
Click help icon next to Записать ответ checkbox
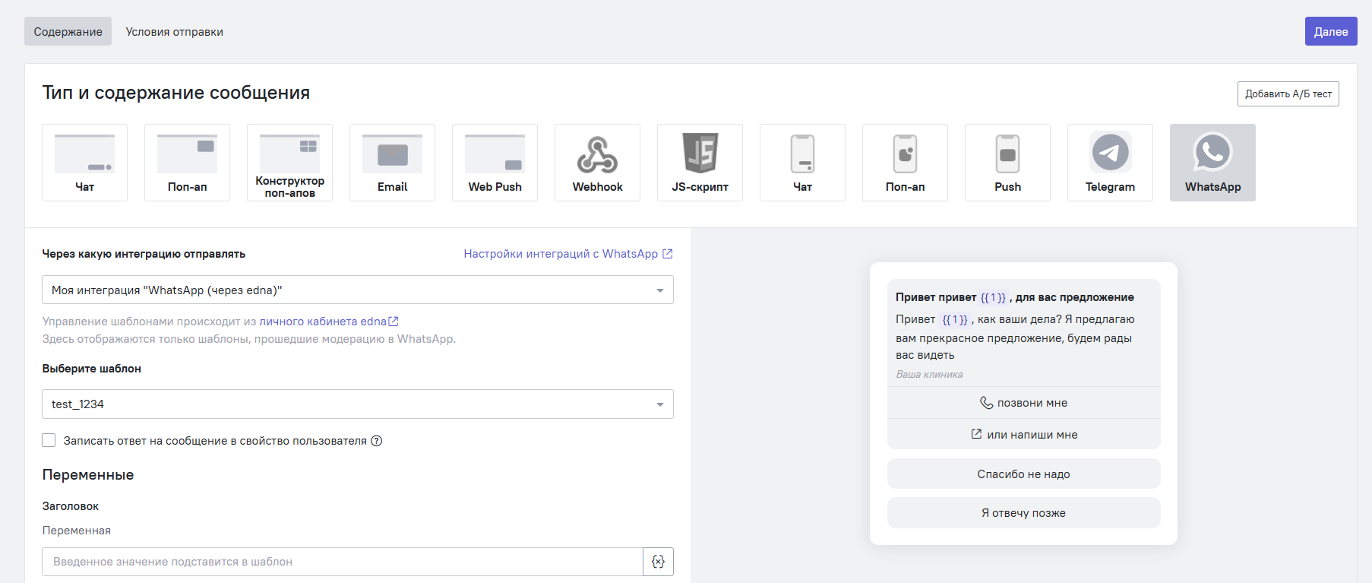click(x=376, y=441)
